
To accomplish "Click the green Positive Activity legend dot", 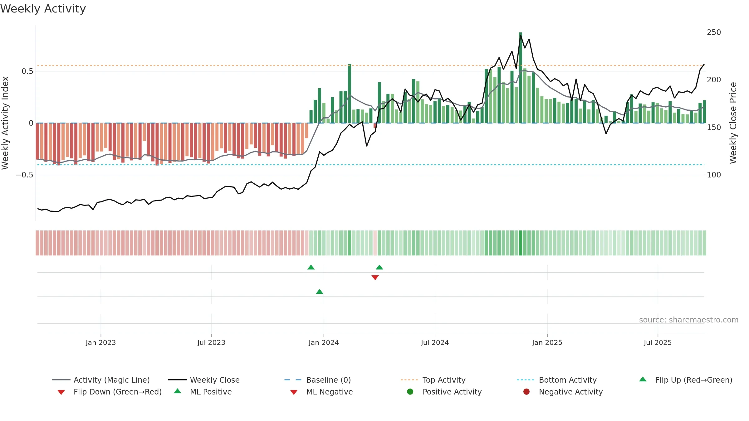I will [x=410, y=392].
